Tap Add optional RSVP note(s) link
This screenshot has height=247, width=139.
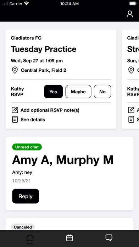point(50,110)
